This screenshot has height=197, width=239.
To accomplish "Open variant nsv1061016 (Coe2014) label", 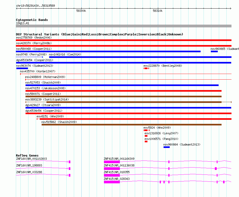I will click(65, 54).
